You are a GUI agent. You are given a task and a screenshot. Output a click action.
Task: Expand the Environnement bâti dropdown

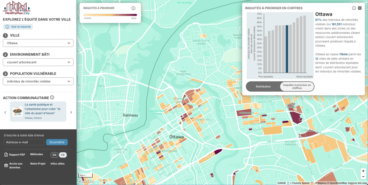[x=38, y=62]
